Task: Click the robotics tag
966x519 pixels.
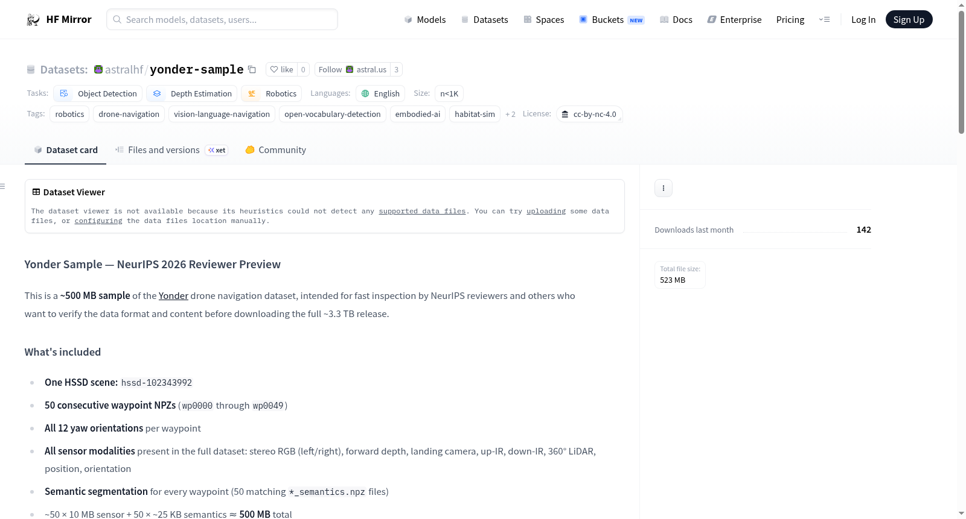Action: 70,114
